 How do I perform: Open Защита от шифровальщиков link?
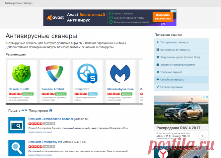181,65
